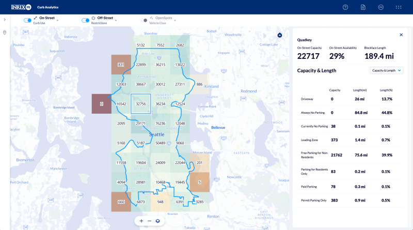Click the tile value 3285

(200, 202)
